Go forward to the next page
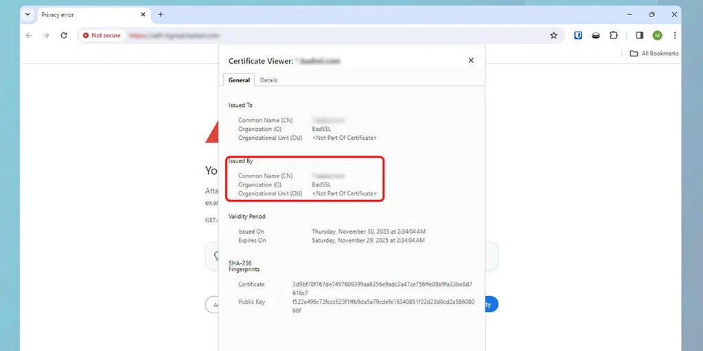The width and height of the screenshot is (703, 351). [46, 36]
